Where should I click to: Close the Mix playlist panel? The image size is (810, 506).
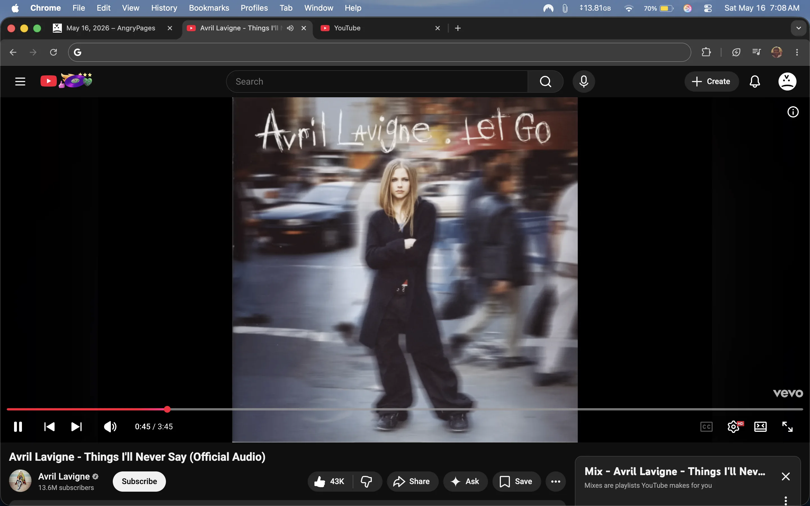click(x=786, y=476)
